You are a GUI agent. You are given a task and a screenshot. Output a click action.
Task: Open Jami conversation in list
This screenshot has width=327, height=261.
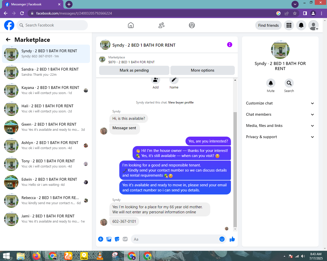point(46,219)
